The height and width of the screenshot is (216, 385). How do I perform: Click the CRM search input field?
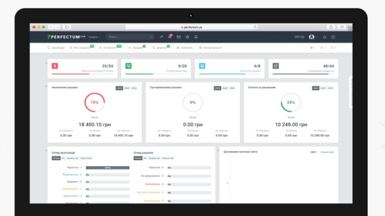click(130, 37)
